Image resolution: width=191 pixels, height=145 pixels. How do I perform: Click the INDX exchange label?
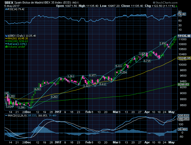pyautogui.click(x=76, y=2)
